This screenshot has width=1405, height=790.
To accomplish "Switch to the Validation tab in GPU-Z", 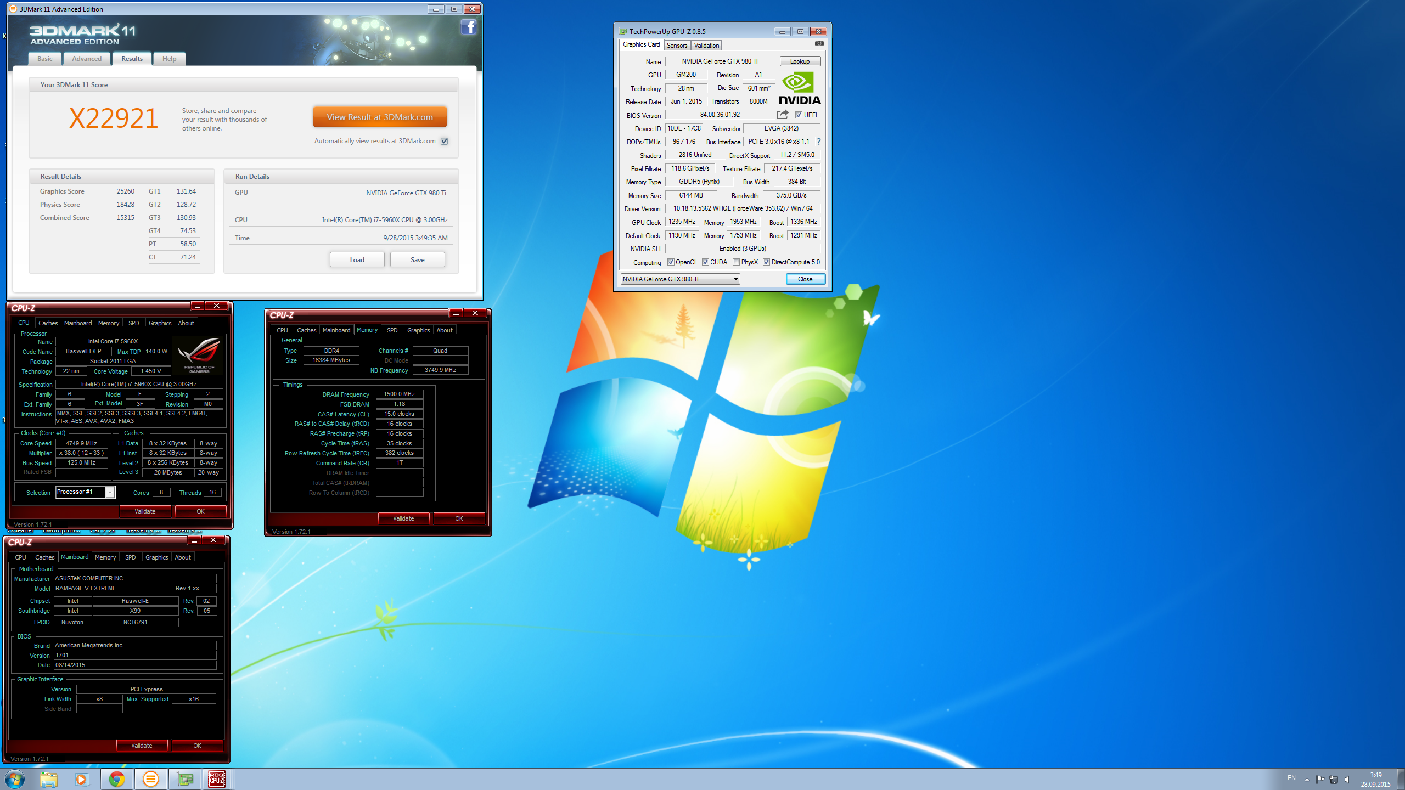I will click(706, 46).
